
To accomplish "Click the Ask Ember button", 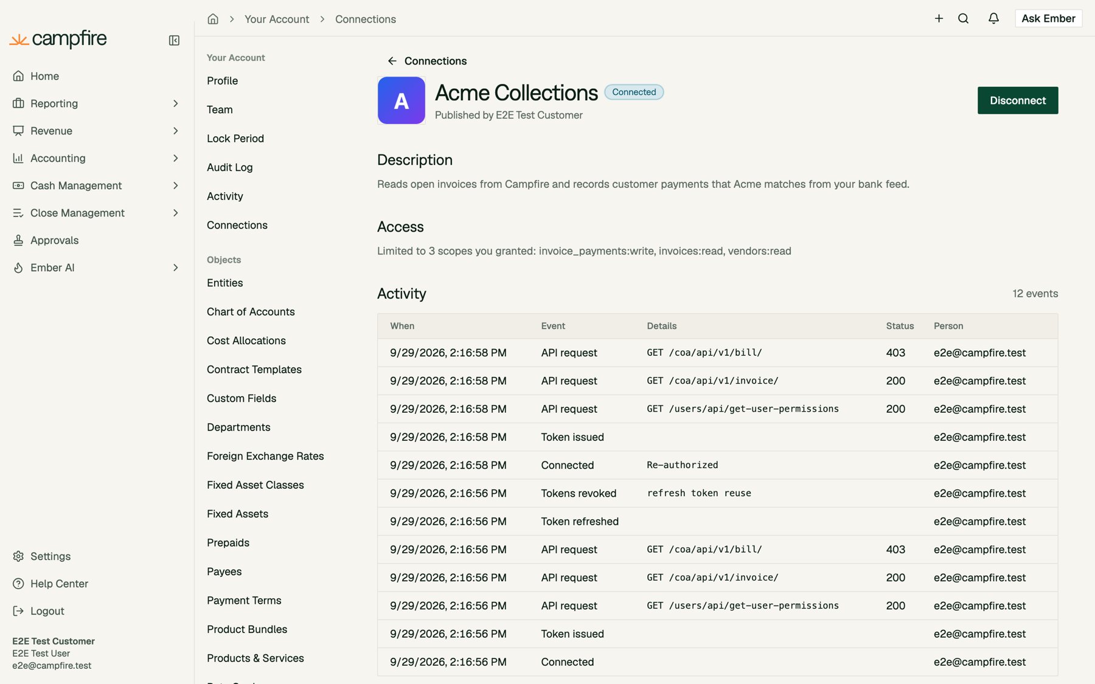I will click(x=1048, y=18).
